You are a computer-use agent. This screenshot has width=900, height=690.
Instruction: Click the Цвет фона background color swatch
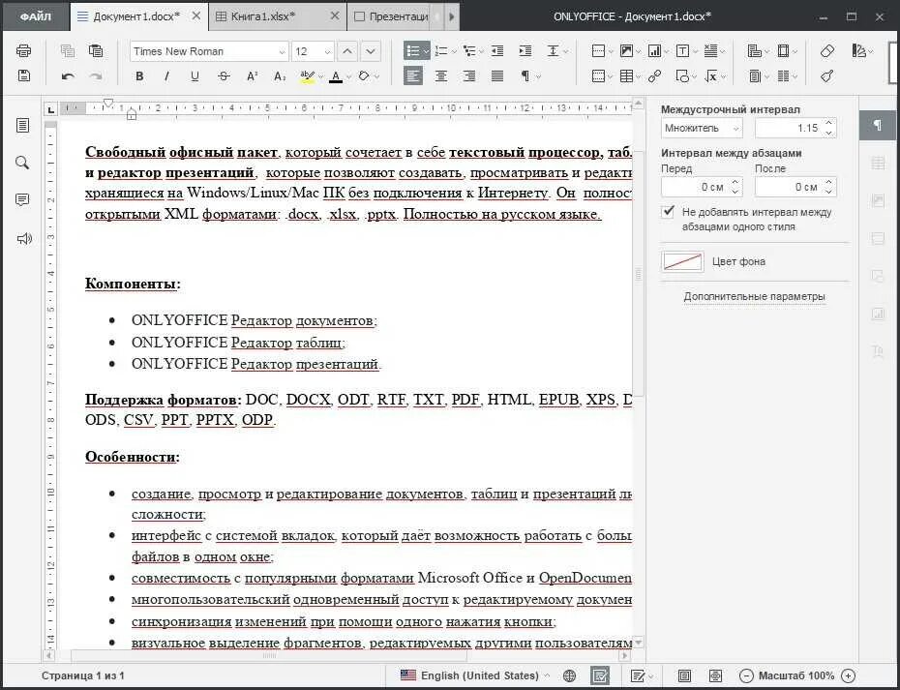[x=682, y=261]
